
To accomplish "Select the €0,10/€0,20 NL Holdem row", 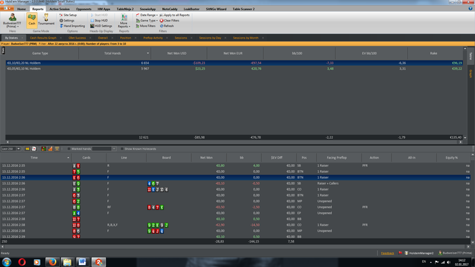I will pyautogui.click(x=234, y=63).
